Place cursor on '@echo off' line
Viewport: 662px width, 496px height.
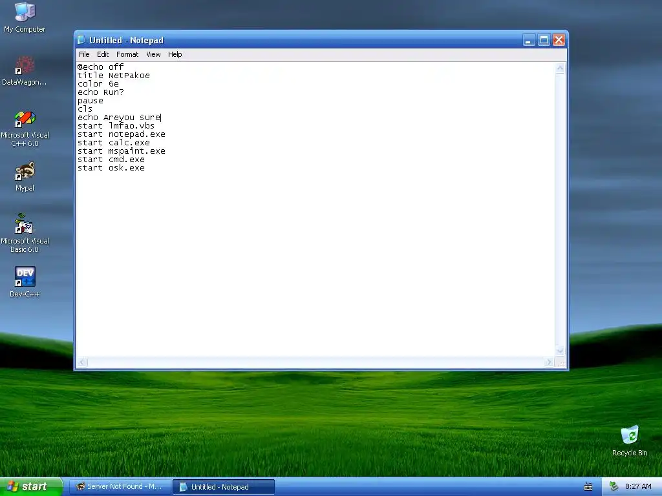(x=100, y=67)
